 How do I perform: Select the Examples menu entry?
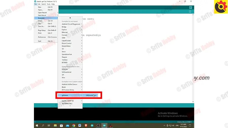point(46,18)
